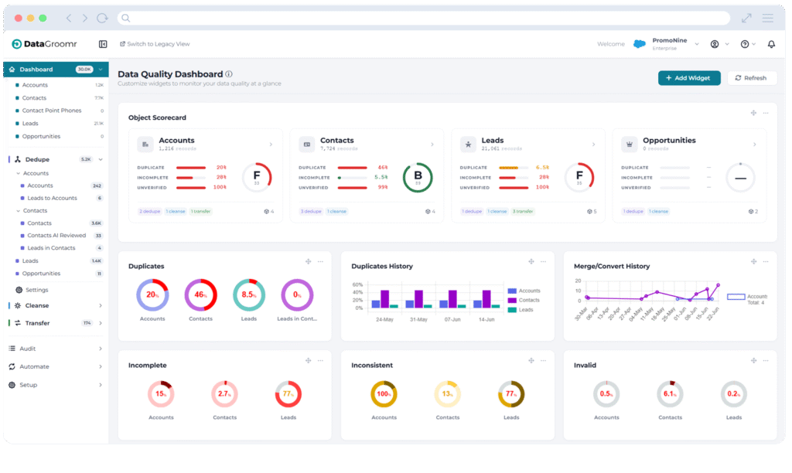Click the Opportunities scorecard crown icon

pyautogui.click(x=630, y=145)
